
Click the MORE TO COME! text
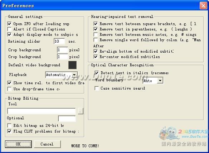pyautogui.click(x=85, y=146)
